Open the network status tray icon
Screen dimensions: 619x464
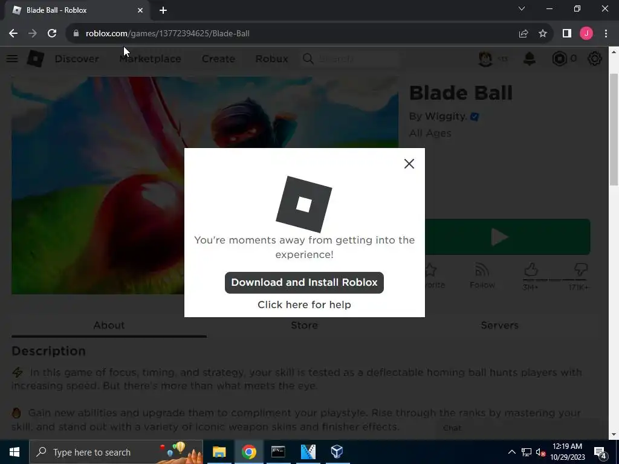[x=527, y=452]
